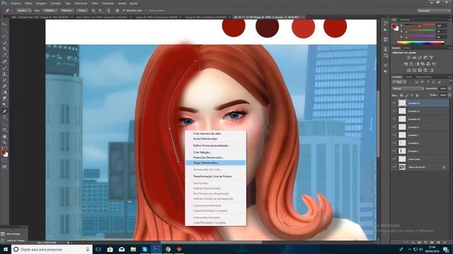Hide the Camada 10 layer
Image resolution: width=453 pixels, height=254 pixels.
(394, 119)
